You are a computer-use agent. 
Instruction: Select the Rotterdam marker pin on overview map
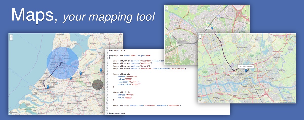click(x=47, y=87)
